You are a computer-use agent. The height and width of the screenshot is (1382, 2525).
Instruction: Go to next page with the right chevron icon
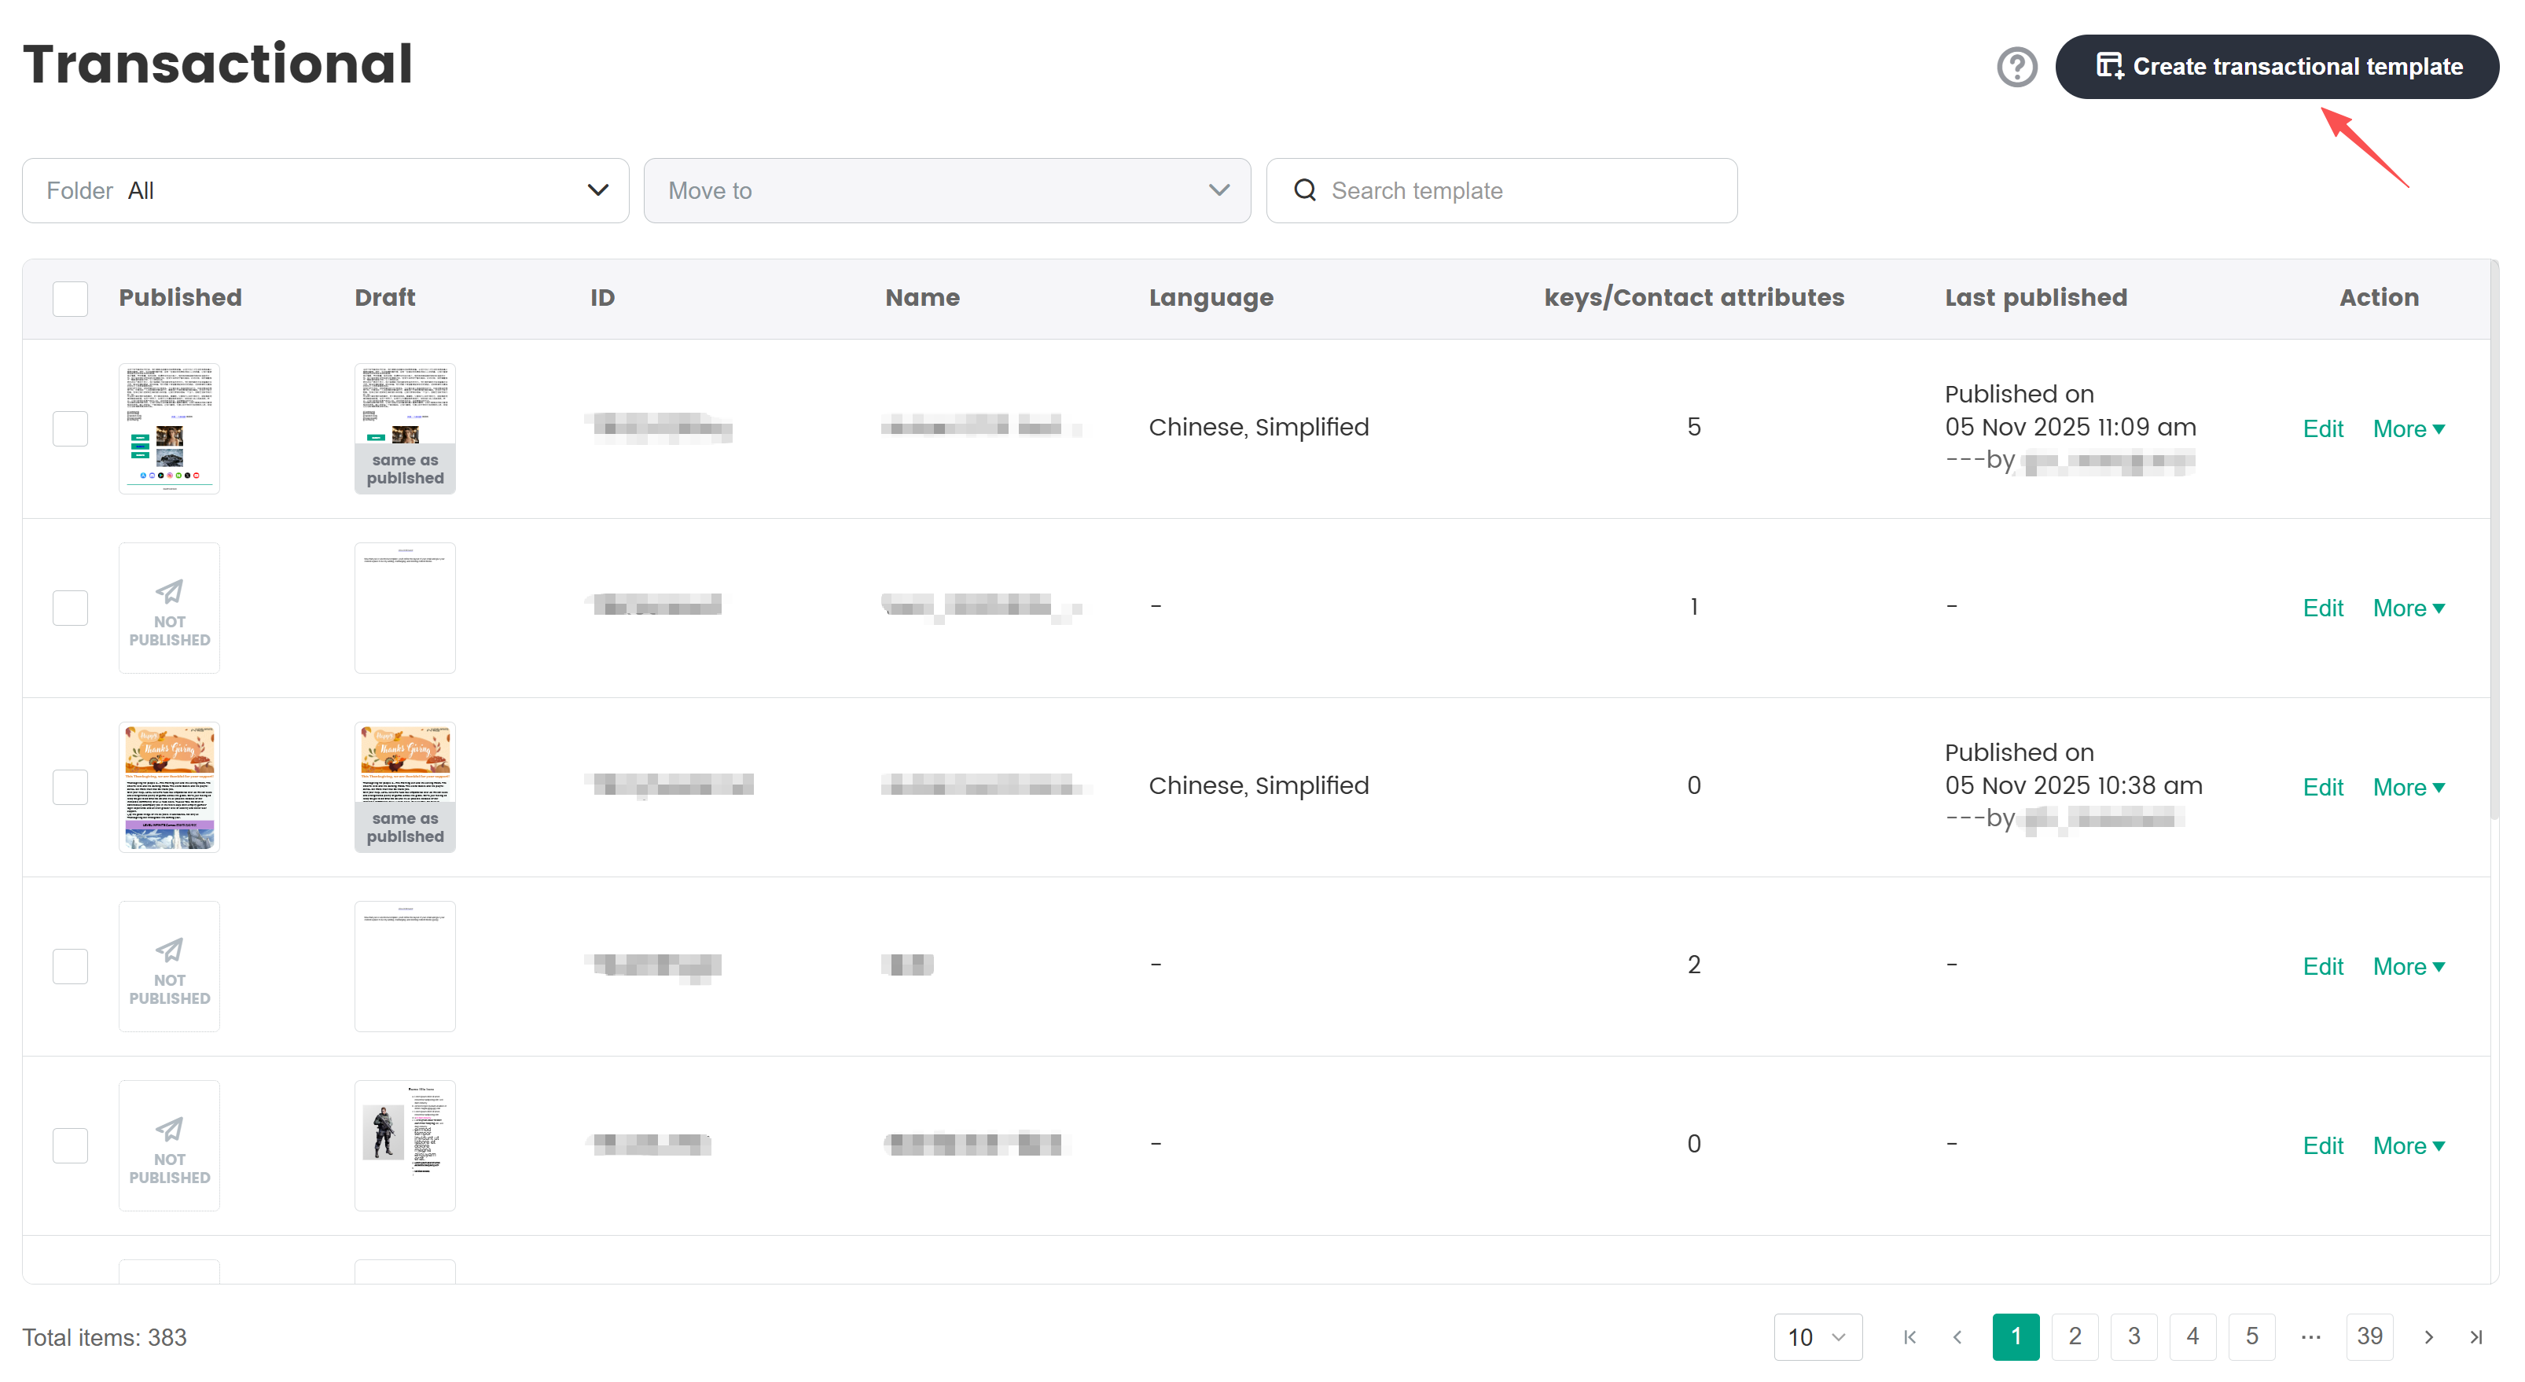coord(2428,1336)
